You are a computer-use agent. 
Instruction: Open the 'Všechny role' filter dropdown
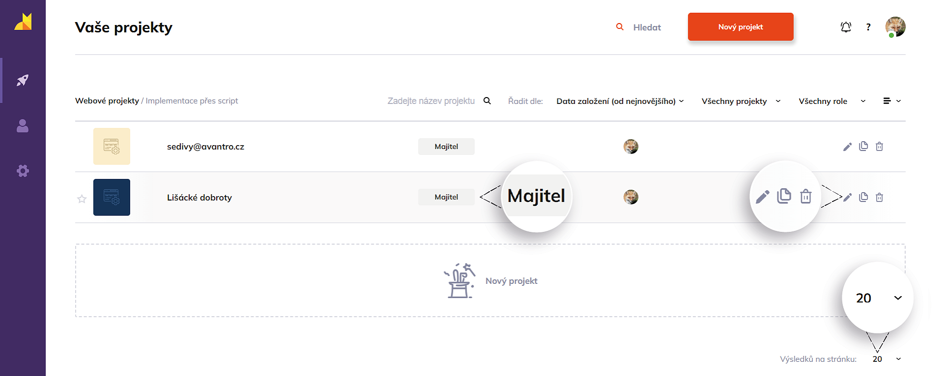pos(832,101)
